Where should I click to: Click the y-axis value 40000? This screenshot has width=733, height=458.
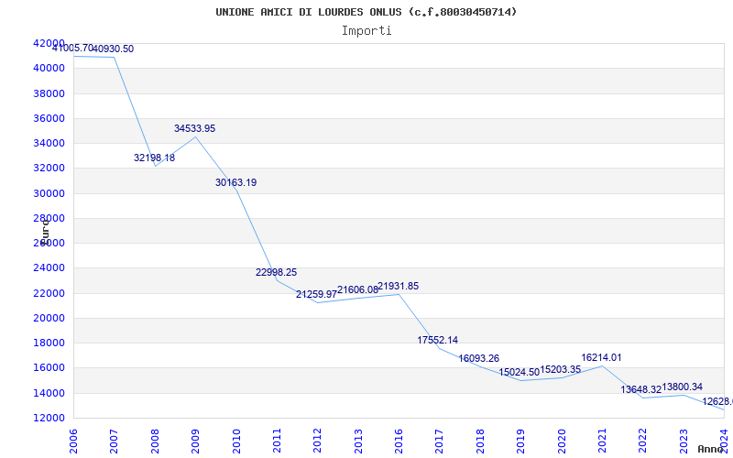(x=49, y=68)
